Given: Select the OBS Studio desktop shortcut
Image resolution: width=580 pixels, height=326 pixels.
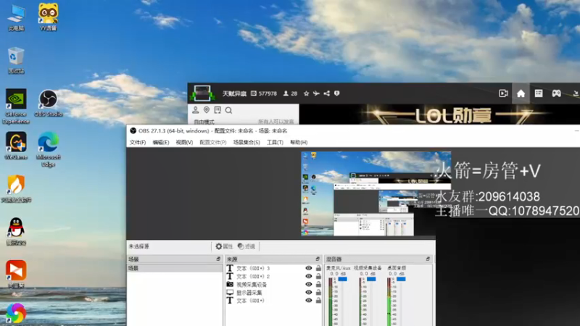Looking at the screenshot, I should (48, 103).
